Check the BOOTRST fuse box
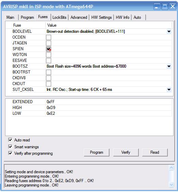Image resolution: width=178 pixels, height=192 pixels. pos(48,72)
